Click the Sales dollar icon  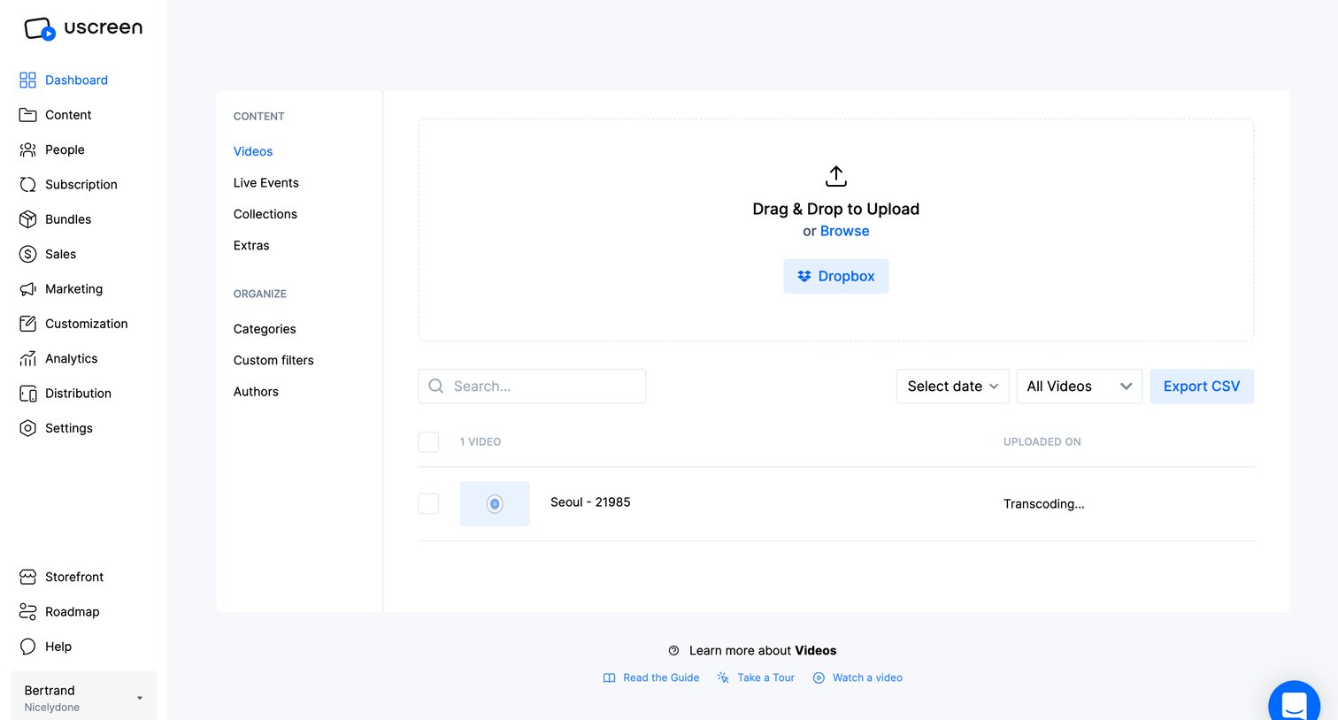coord(27,254)
